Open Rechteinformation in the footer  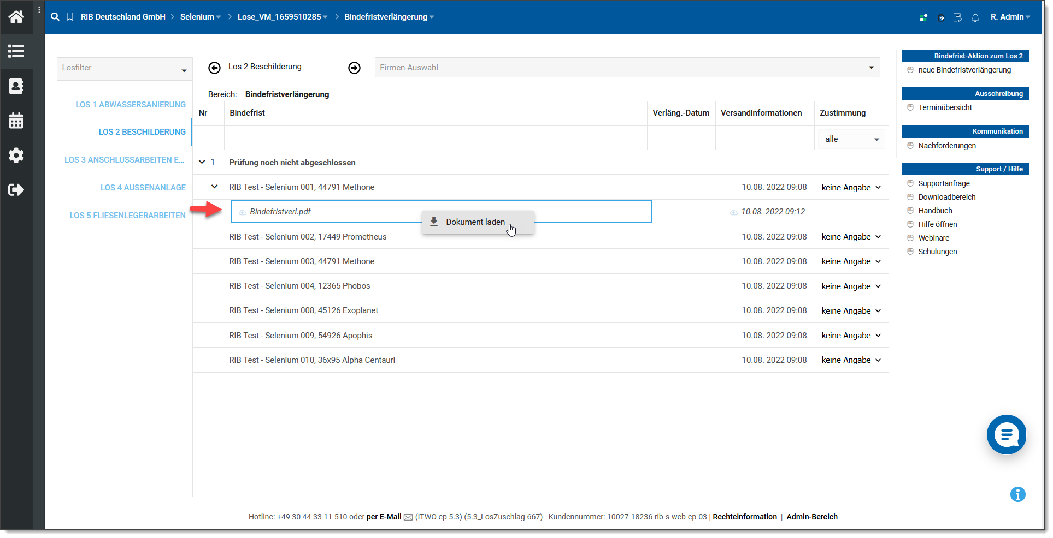745,517
